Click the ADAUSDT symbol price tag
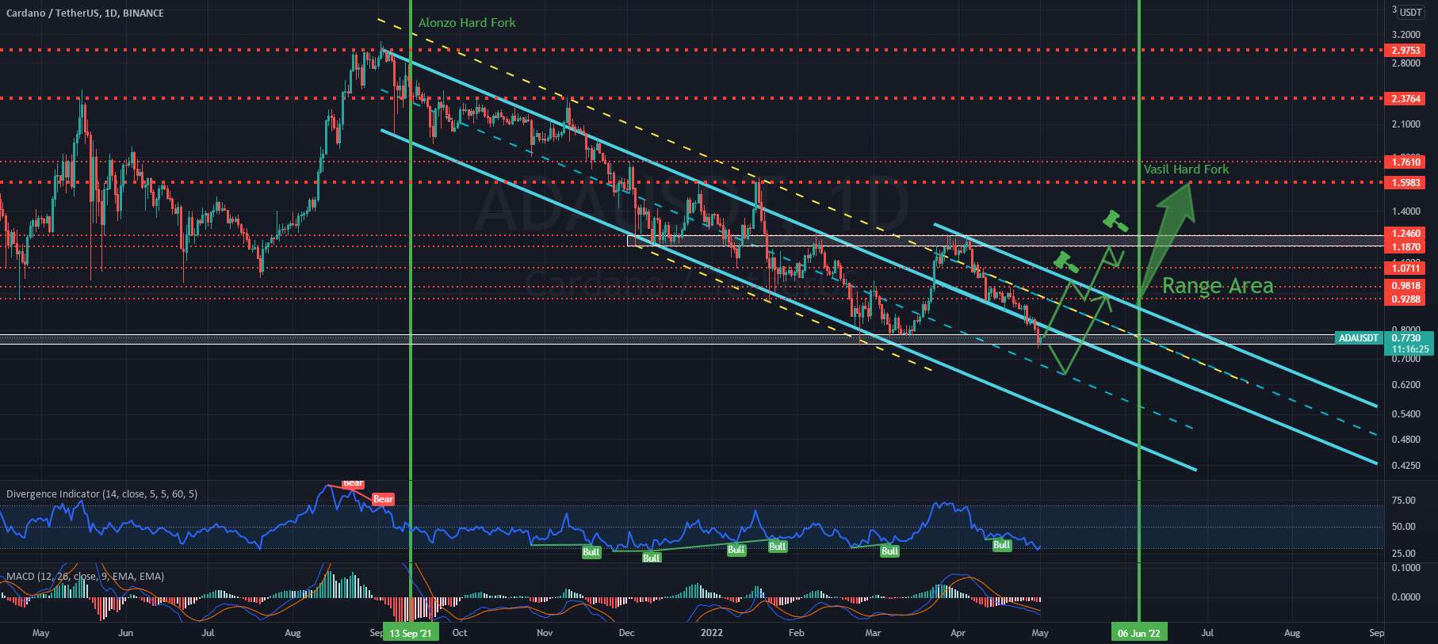The width and height of the screenshot is (1438, 644). 1358,338
